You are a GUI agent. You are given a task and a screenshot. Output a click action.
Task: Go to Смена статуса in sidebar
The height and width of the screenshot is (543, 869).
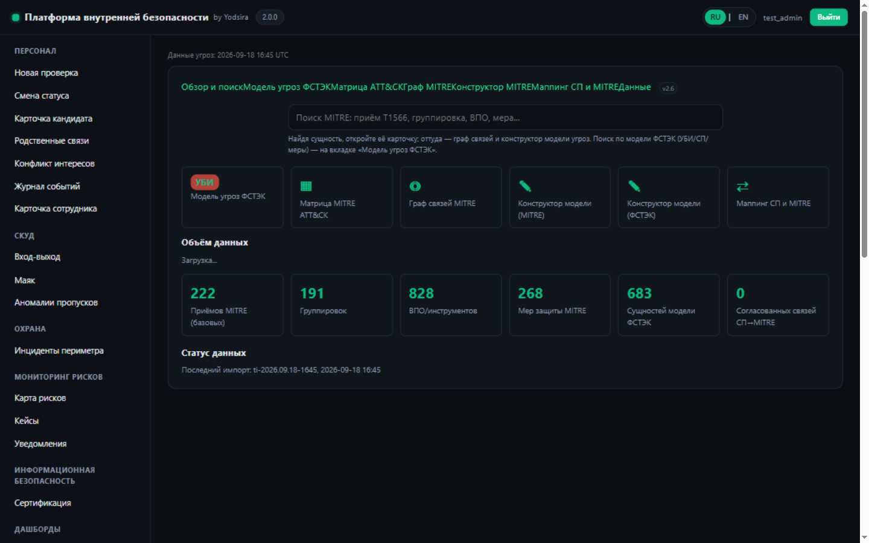coord(42,95)
